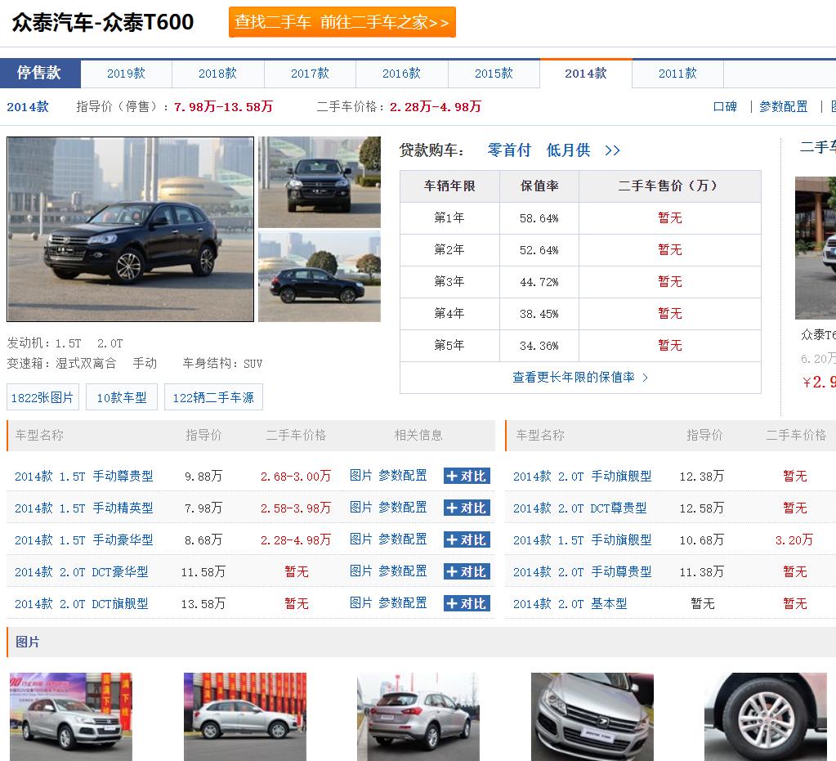Open the 口碑 link
Image resolution: width=836 pixels, height=761 pixels.
(724, 106)
